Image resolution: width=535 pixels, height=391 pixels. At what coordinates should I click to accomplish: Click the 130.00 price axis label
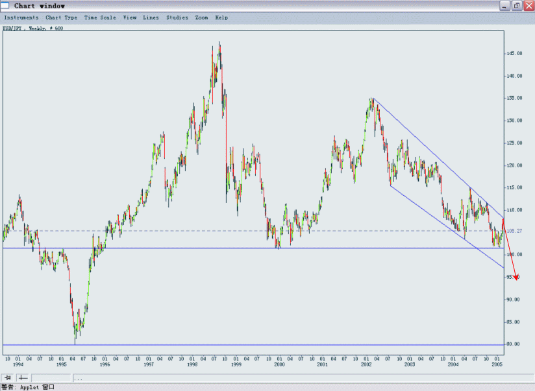514,121
